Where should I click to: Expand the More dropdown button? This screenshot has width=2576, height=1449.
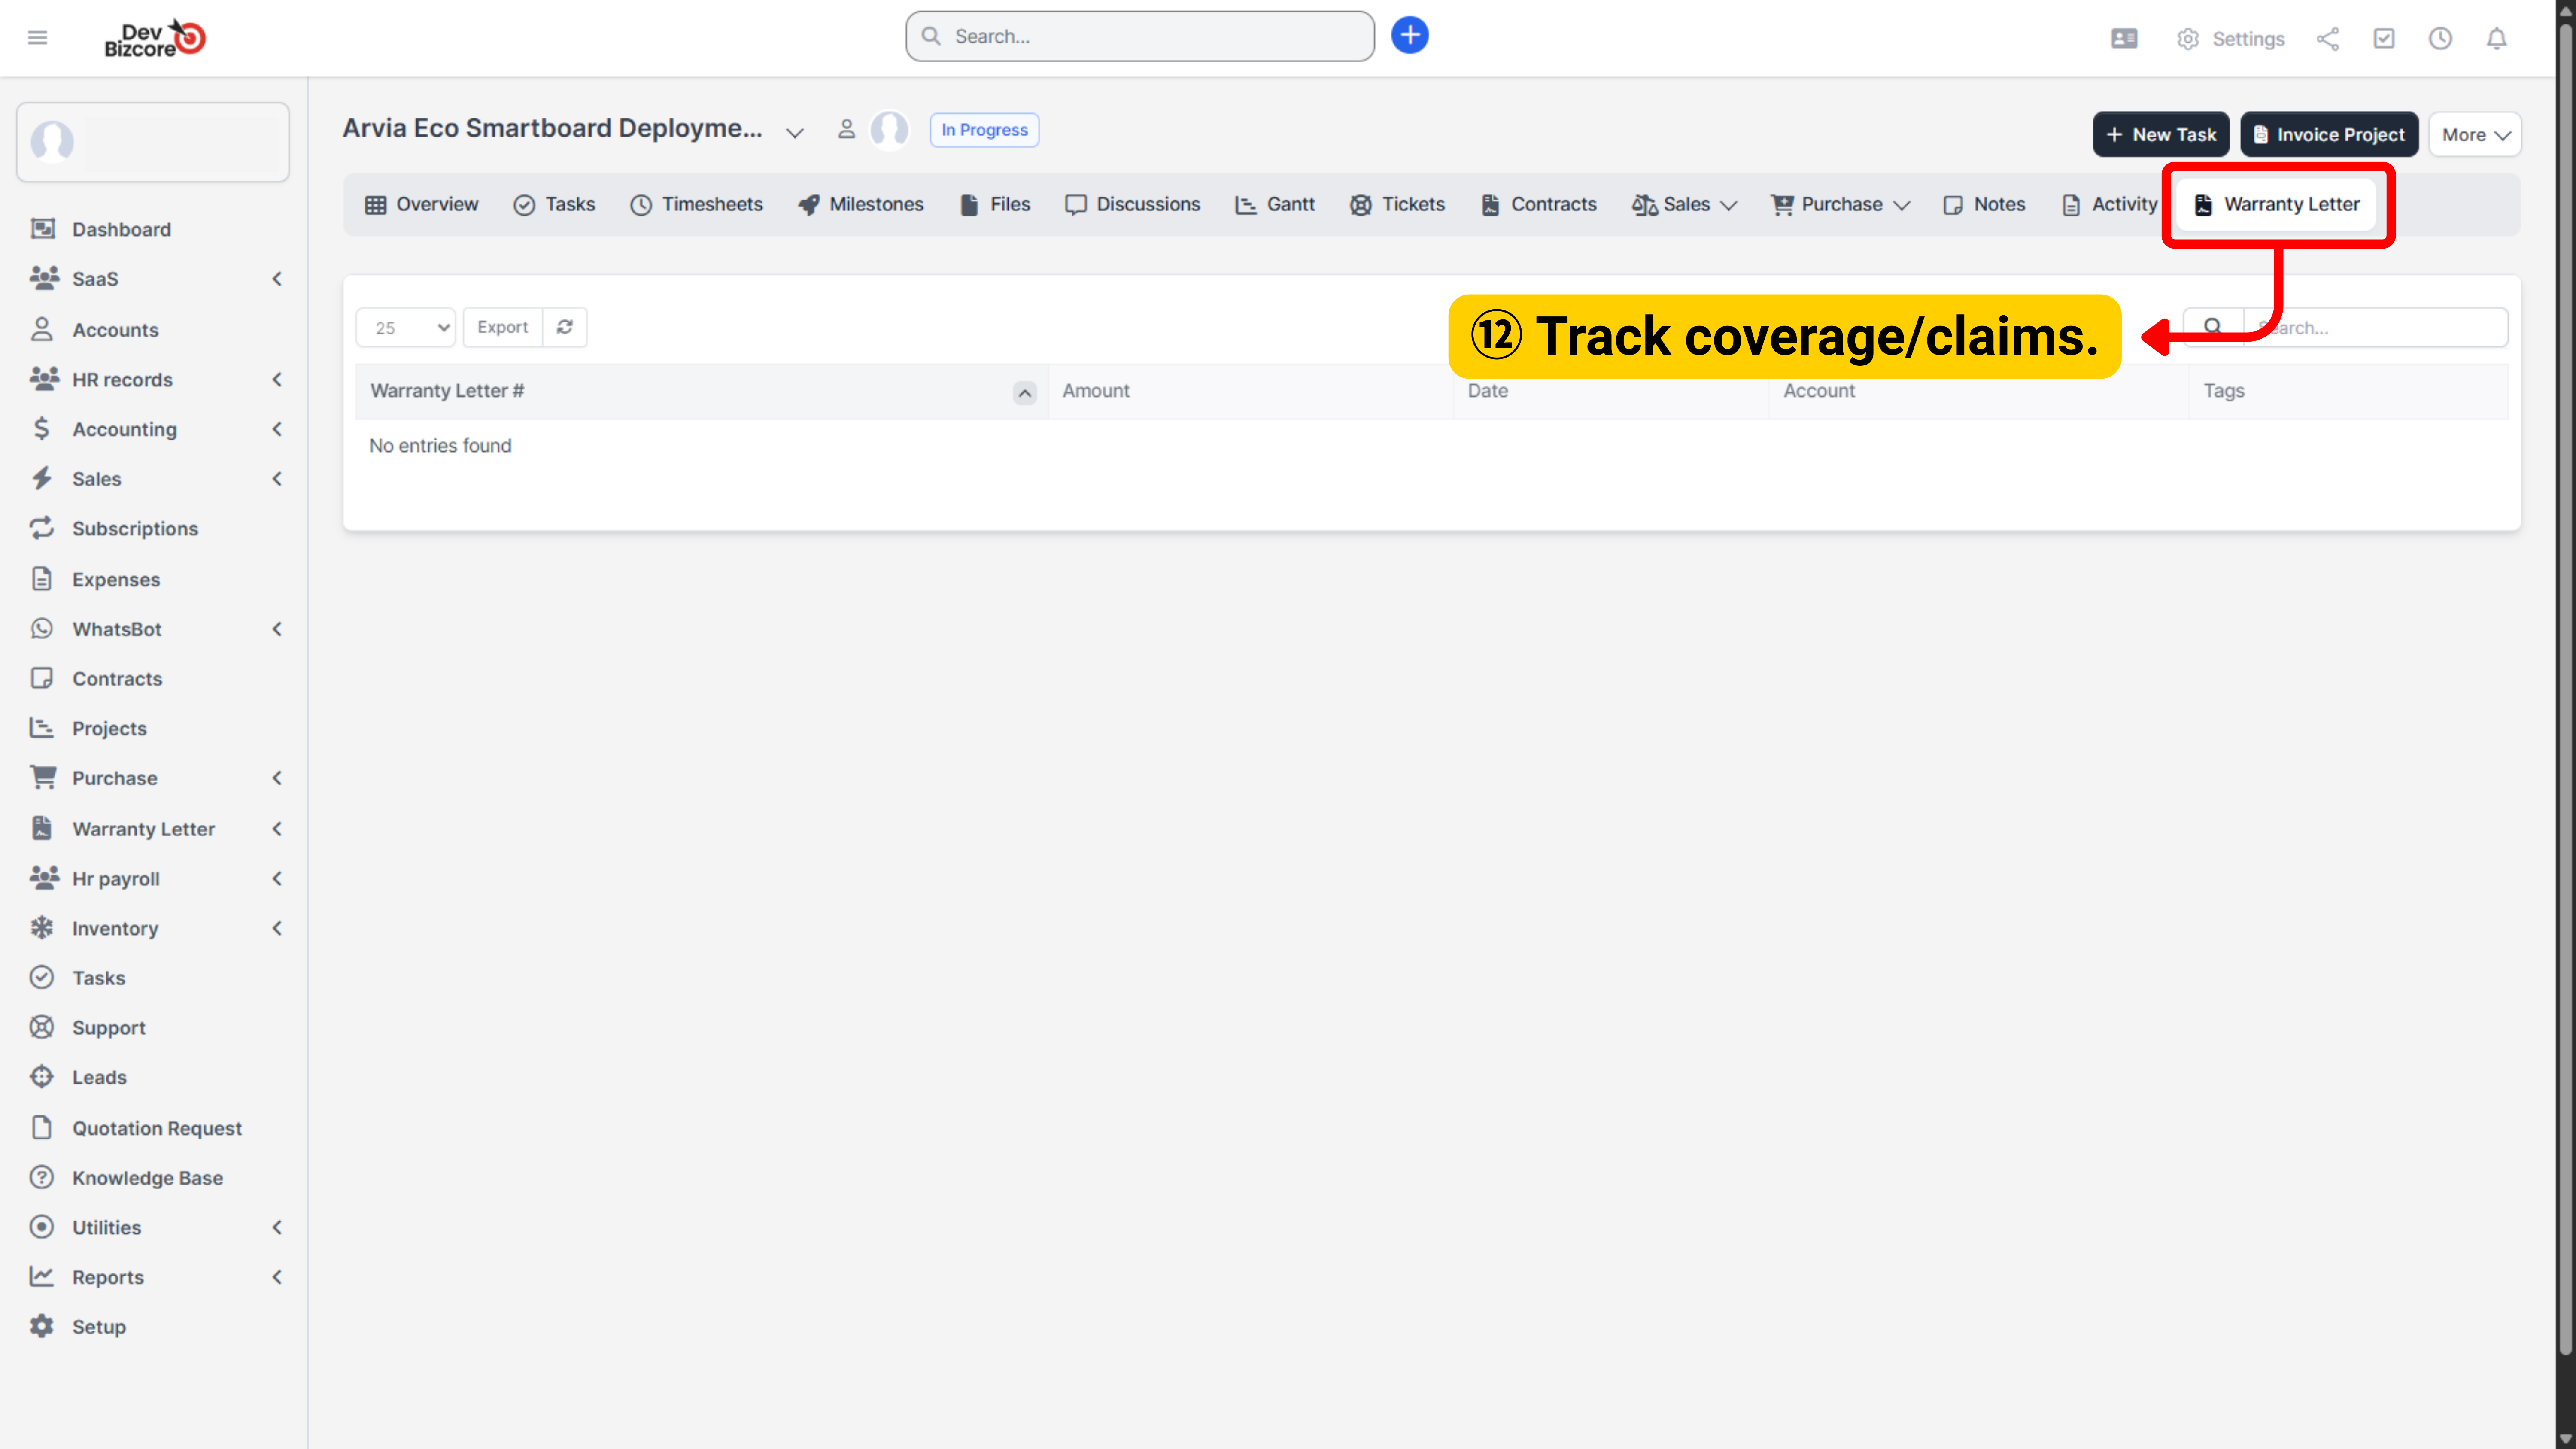[x=2474, y=135]
